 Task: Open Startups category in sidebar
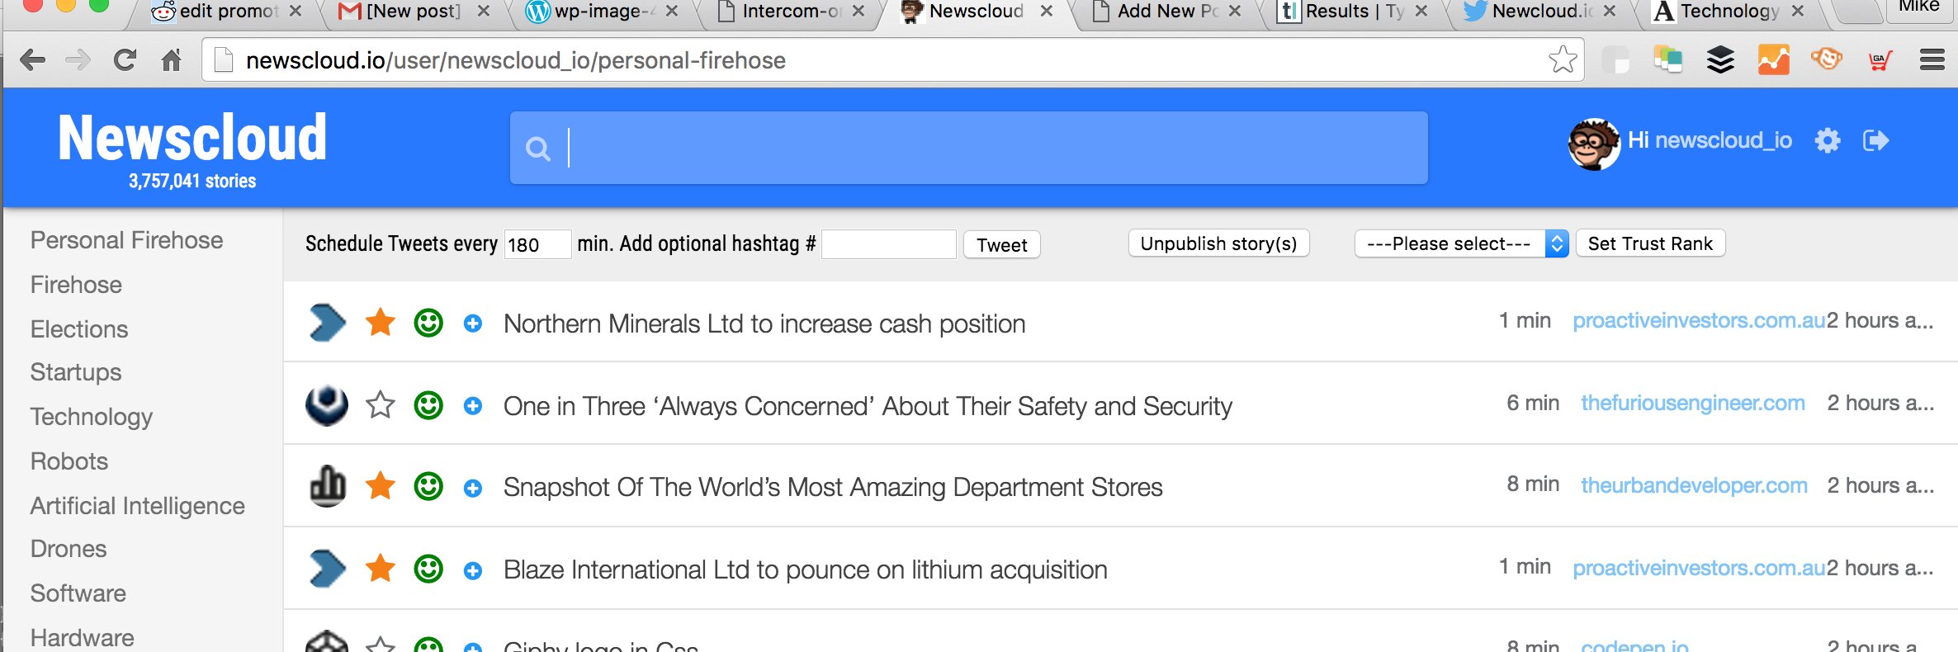click(76, 372)
